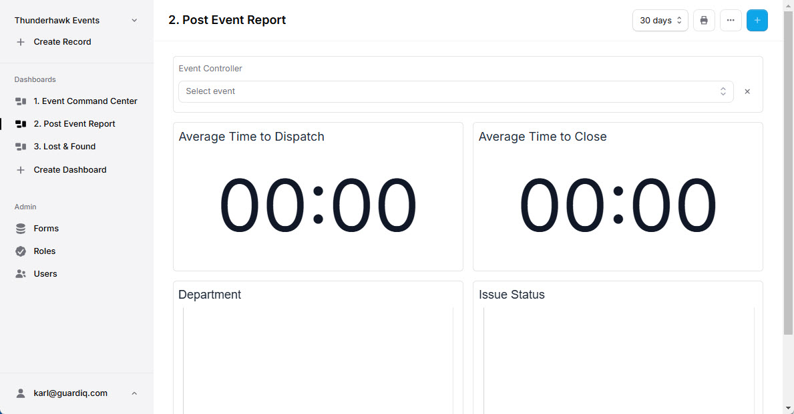Screen dimensions: 794x414
Task: Click the user avatar icon beside karl@guardiq.com
Action: point(21,393)
